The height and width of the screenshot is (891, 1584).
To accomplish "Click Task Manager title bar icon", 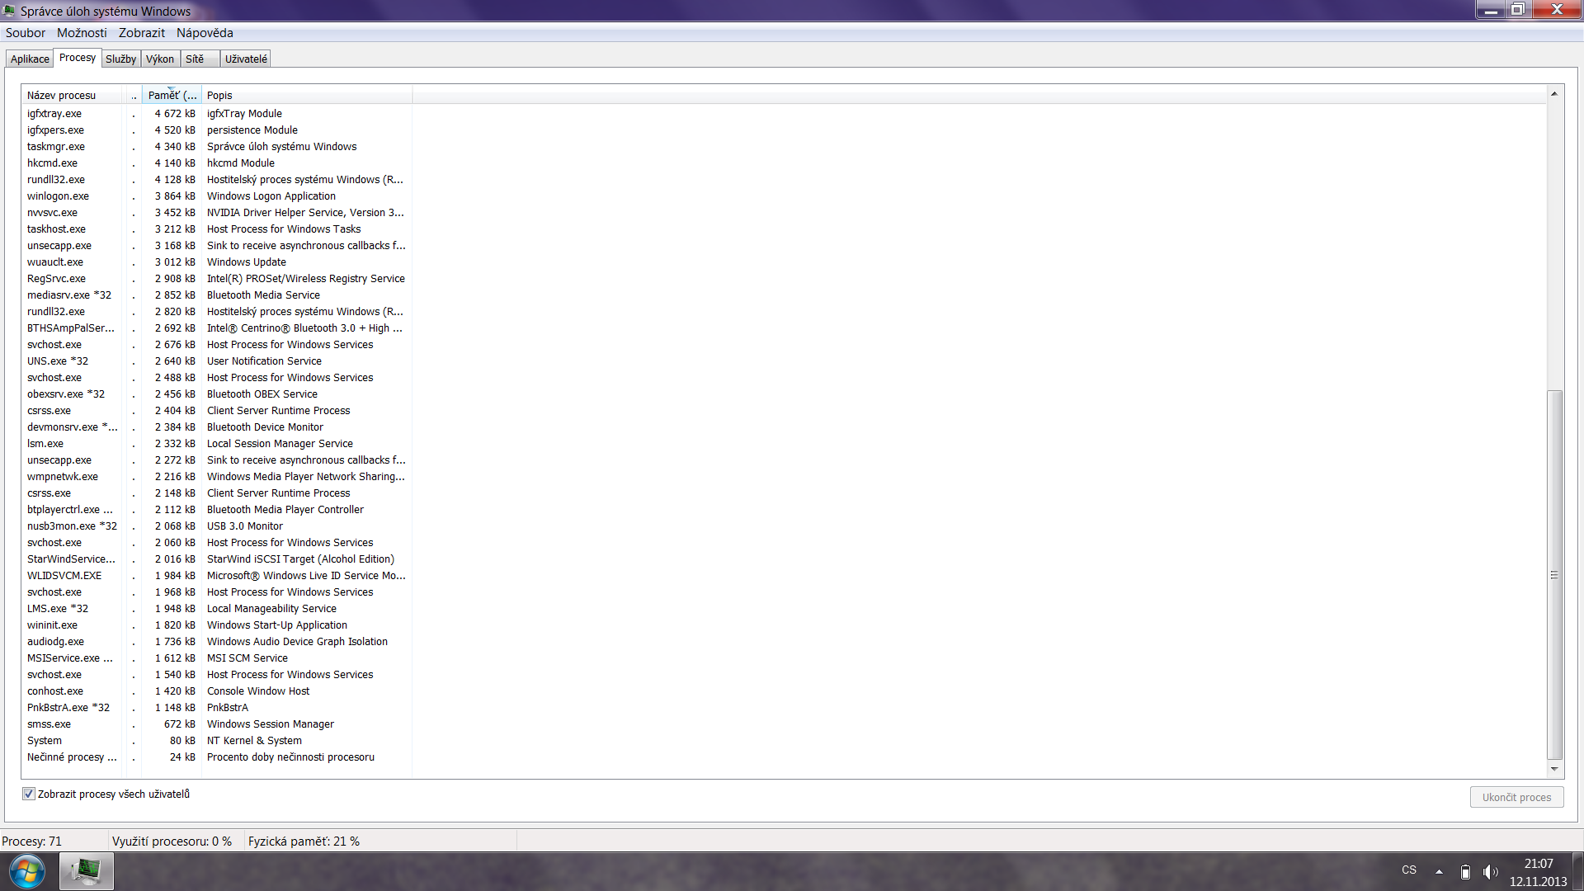I will coord(9,11).
